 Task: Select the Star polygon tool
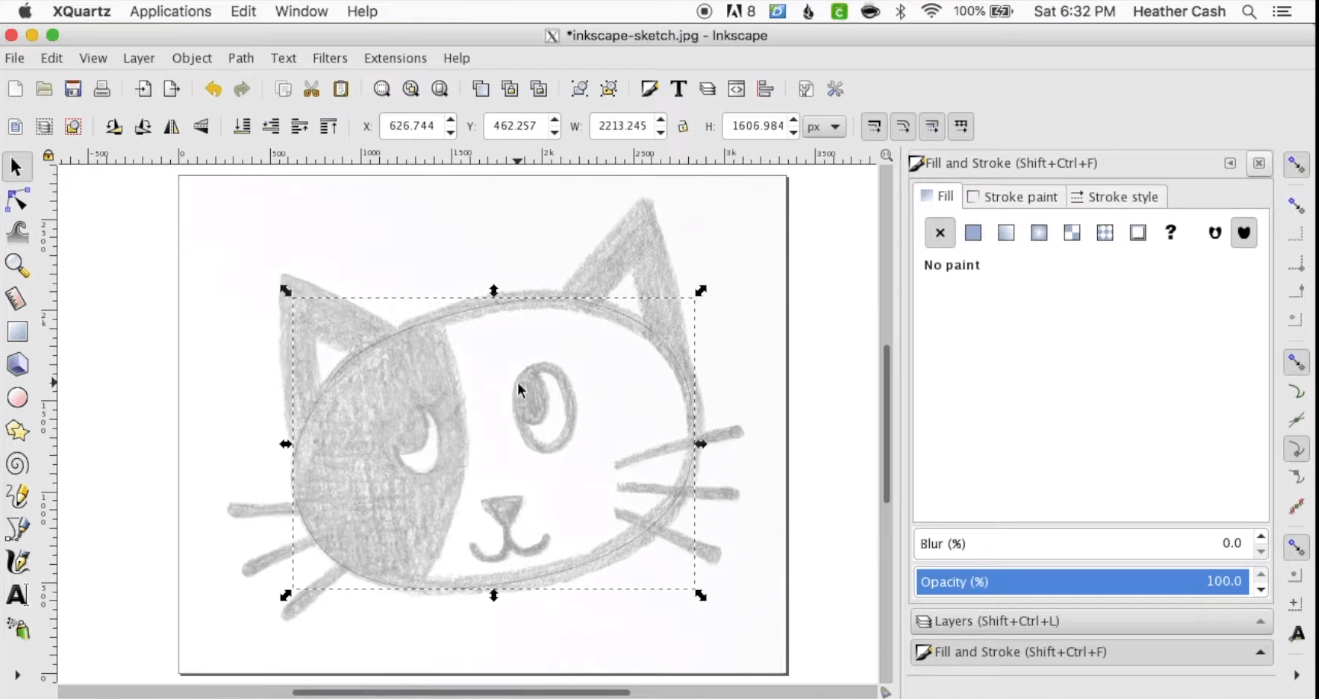point(17,431)
